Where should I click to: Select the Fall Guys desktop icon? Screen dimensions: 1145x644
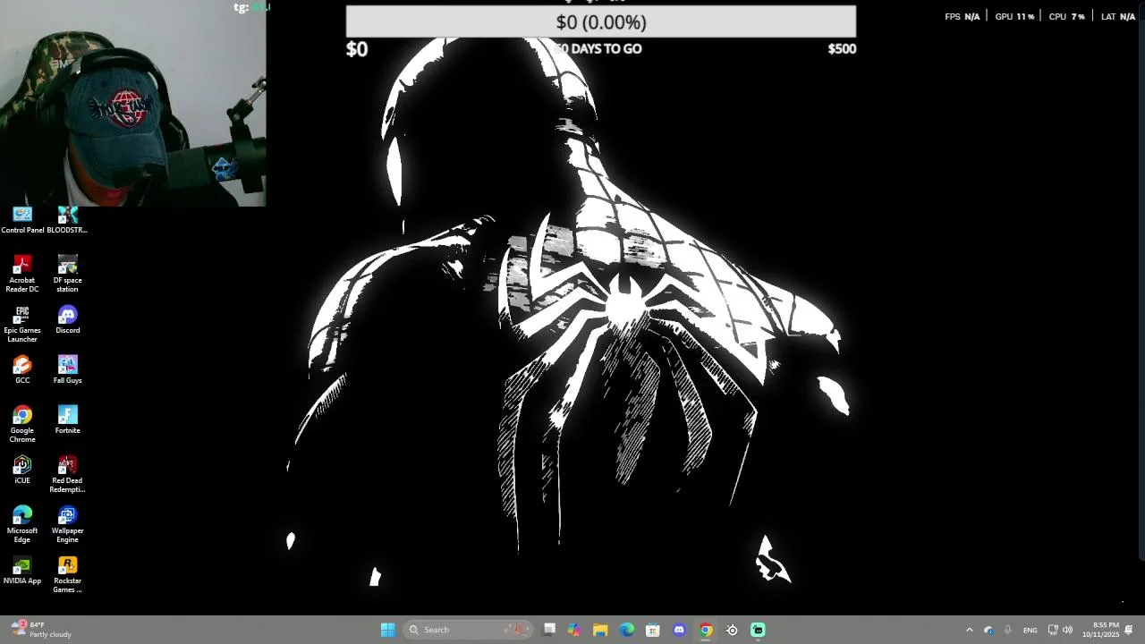click(67, 370)
